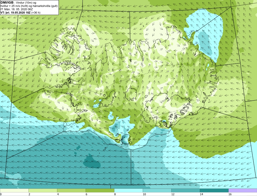The image size is (257, 196).
Task: Click the legend label '8'
Action: 115,194
